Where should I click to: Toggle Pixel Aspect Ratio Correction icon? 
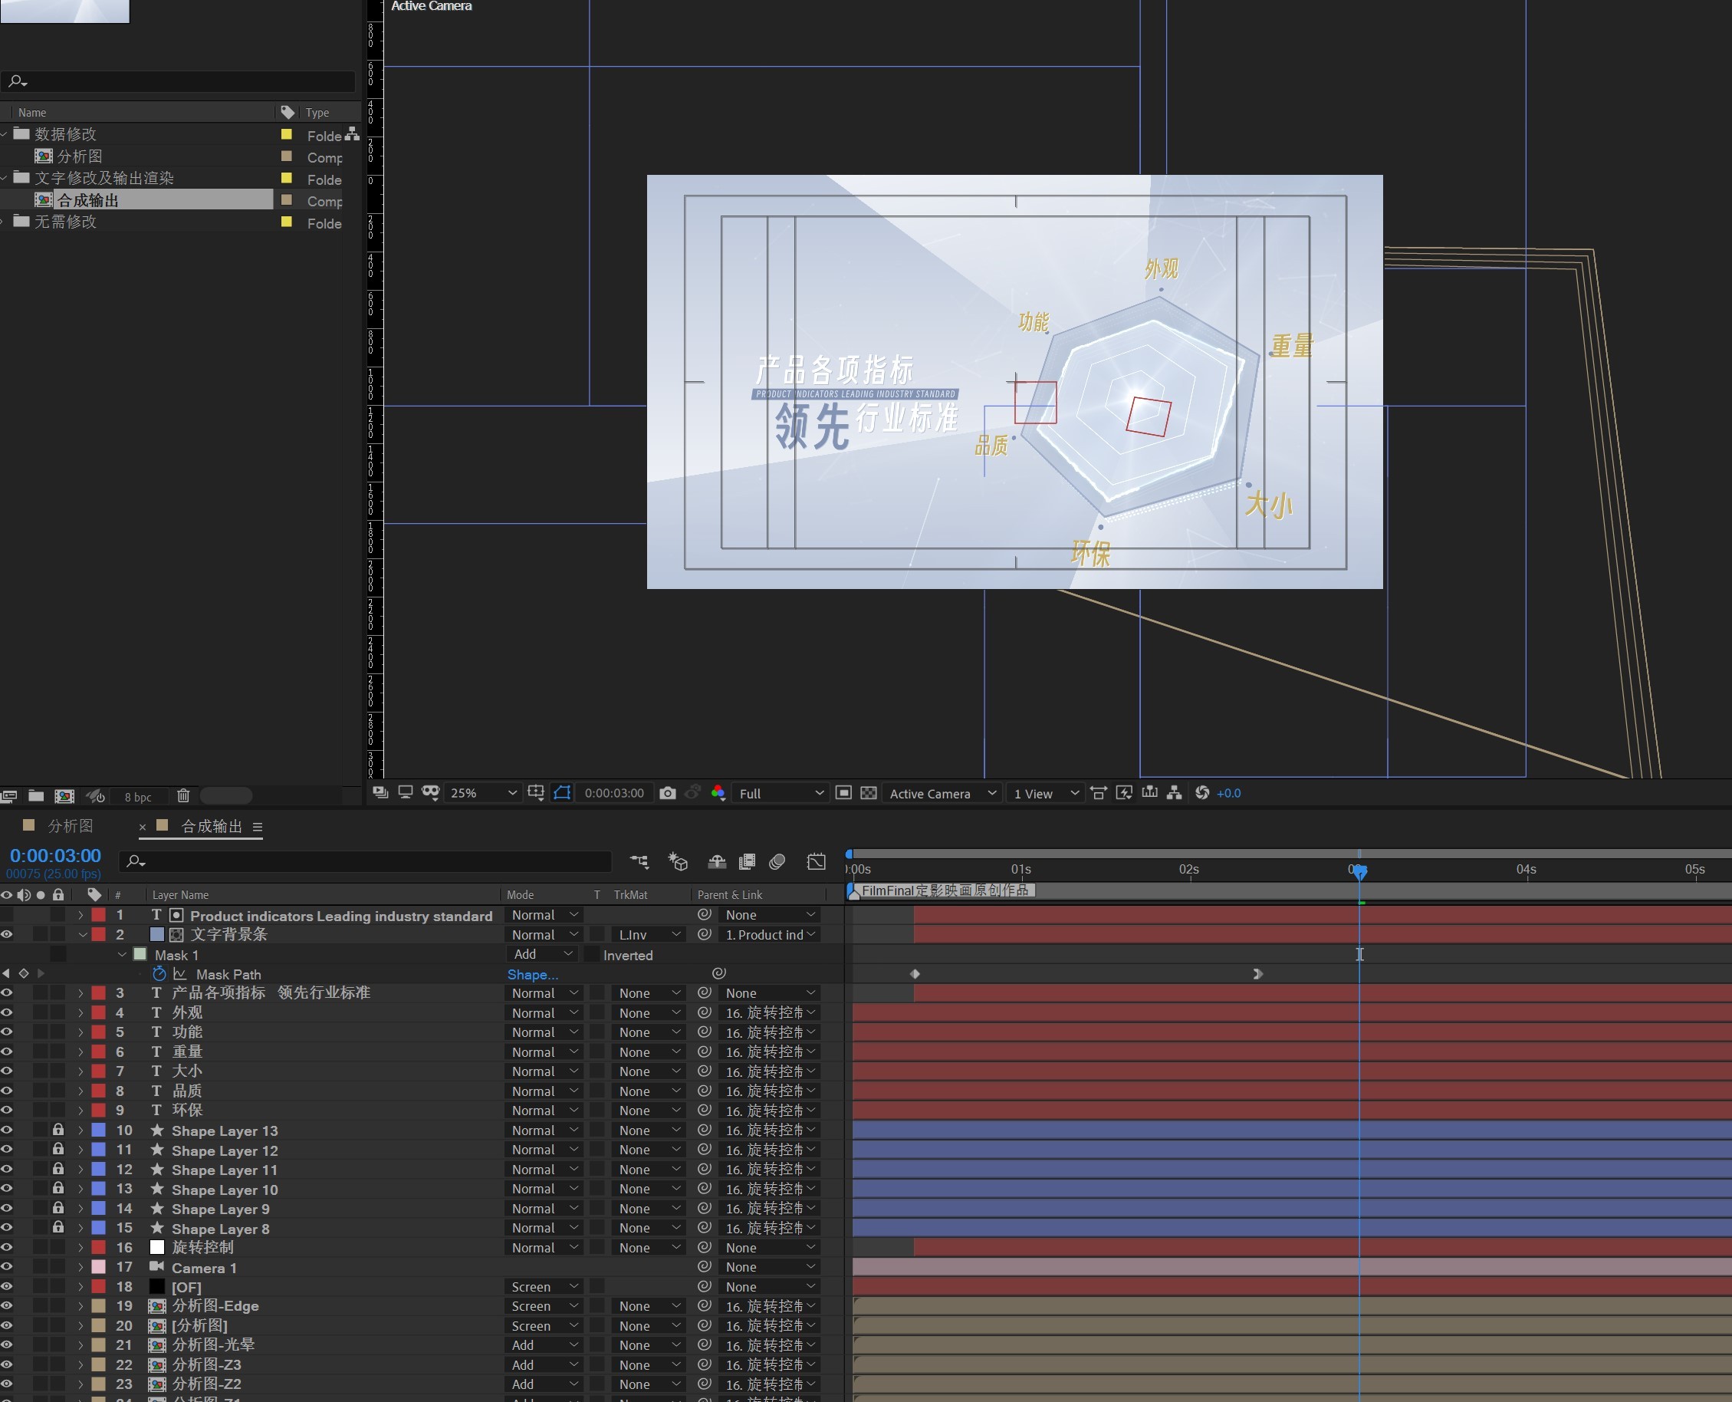point(1098,792)
